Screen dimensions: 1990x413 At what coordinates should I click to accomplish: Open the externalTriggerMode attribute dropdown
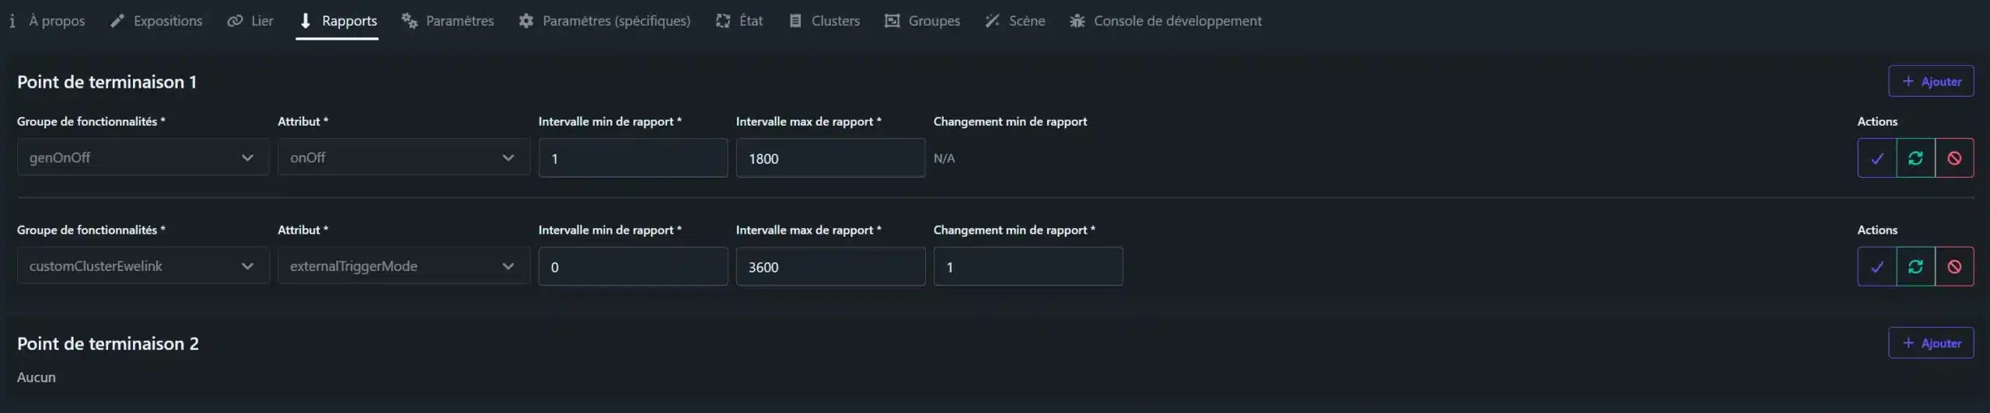coord(403,266)
